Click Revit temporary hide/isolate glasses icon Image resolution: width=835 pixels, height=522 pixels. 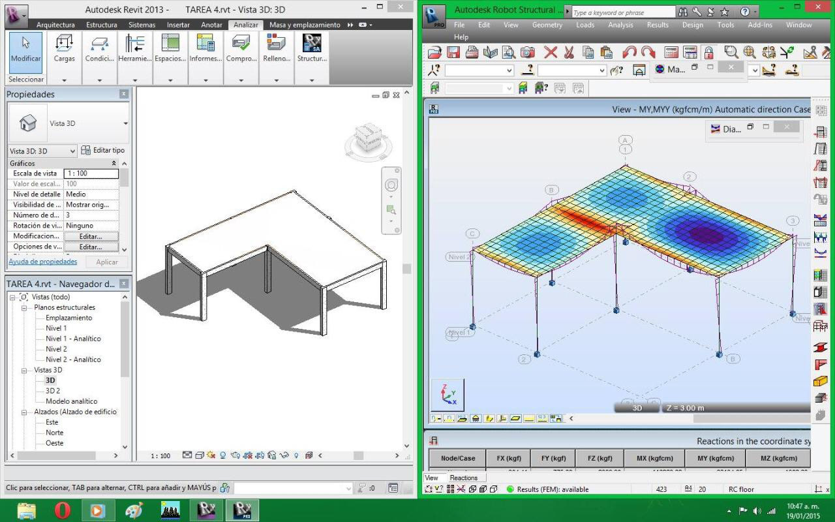pos(284,455)
